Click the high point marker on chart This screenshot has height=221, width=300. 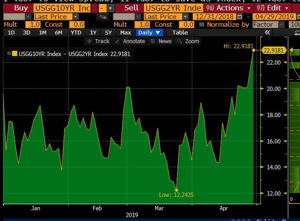pos(253,50)
